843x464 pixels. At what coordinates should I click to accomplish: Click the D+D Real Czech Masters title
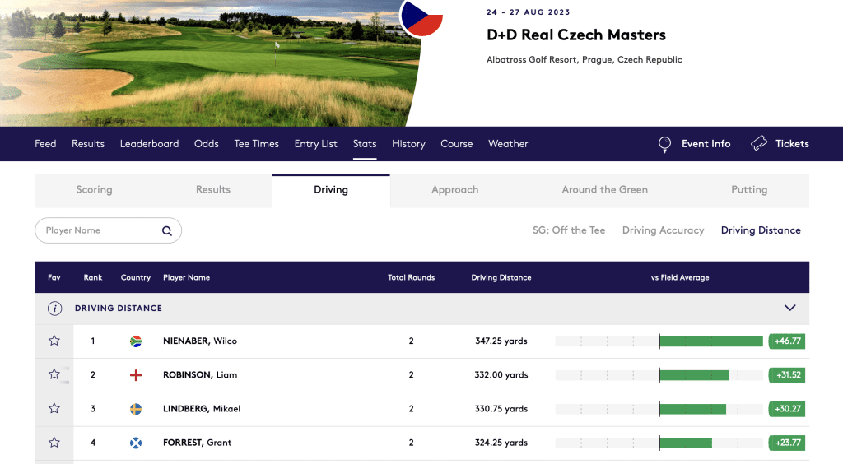575,35
